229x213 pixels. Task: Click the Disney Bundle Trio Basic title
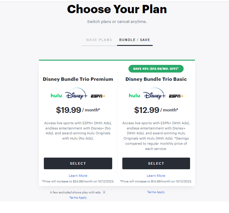[x=156, y=79]
